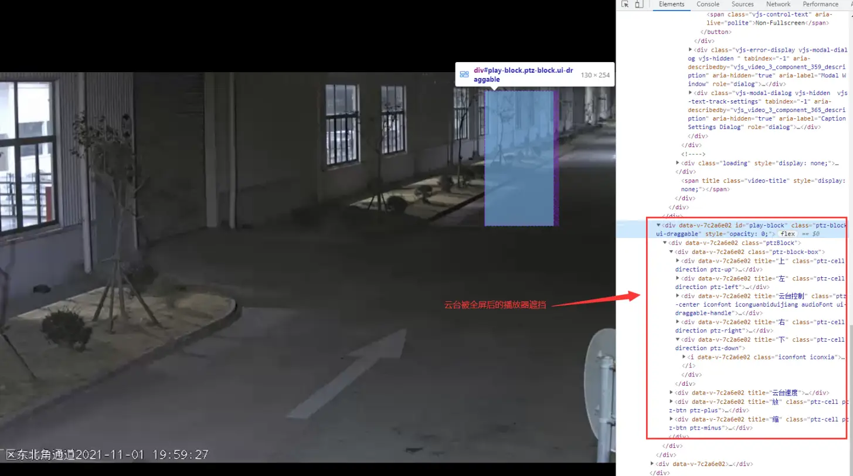The image size is (853, 476).
Task: Collapse the selected play-block div node
Action: tap(658, 225)
